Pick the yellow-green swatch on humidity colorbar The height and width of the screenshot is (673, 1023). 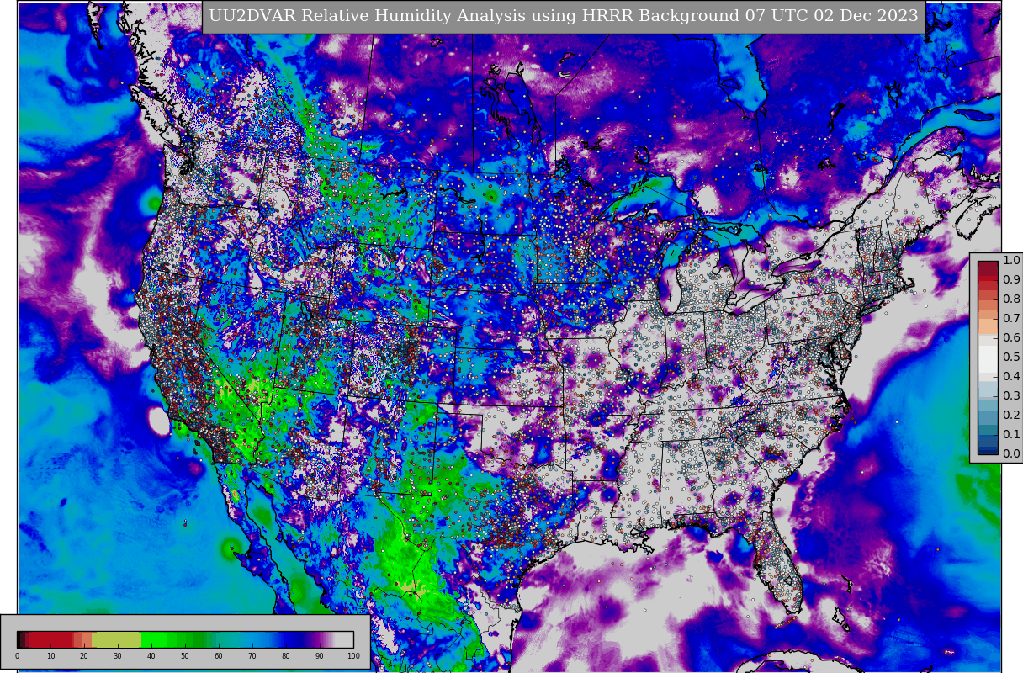coord(116,639)
